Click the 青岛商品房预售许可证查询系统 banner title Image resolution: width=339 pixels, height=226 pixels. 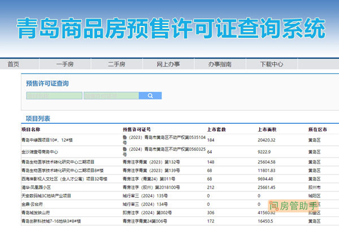coord(171,28)
